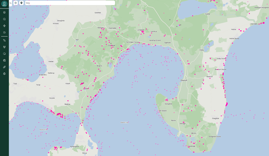Click the Ebeltoft town label
Image resolution: width=269 pixels, height=156 pixels.
point(184,80)
